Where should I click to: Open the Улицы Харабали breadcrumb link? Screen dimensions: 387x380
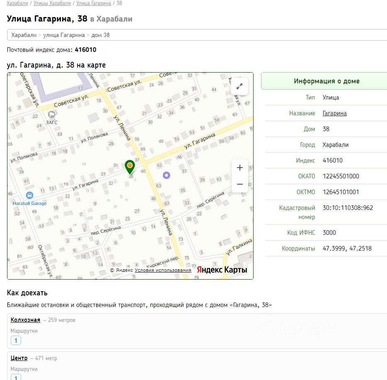(x=52, y=3)
